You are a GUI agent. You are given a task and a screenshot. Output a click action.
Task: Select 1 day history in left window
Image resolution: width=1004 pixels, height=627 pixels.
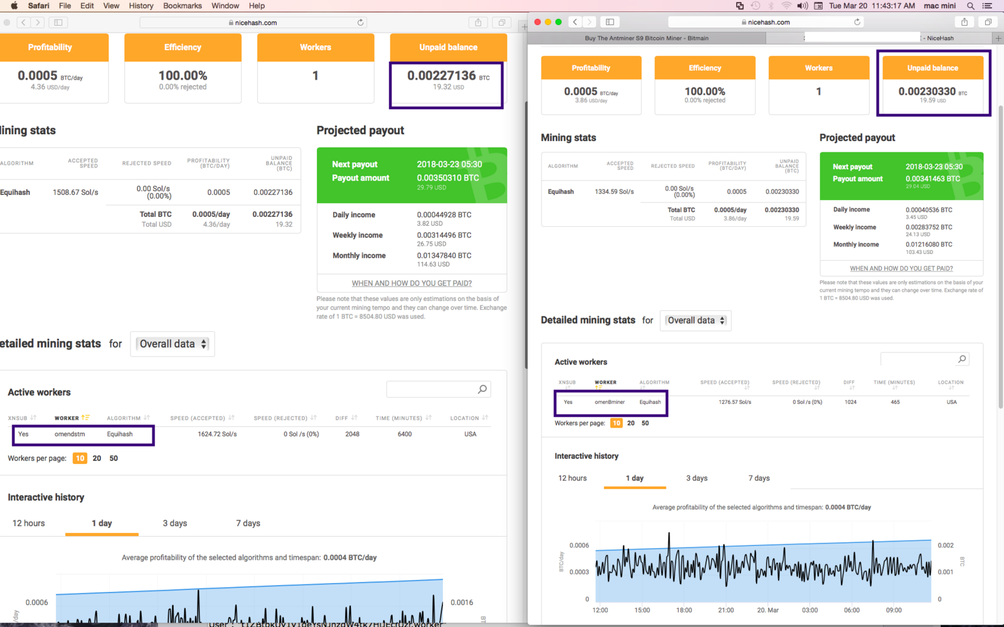coord(102,523)
